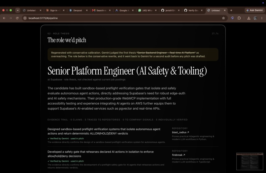The width and height of the screenshot is (266, 173).
Task: Open Chrome three-dot menu
Action: tap(262, 18)
